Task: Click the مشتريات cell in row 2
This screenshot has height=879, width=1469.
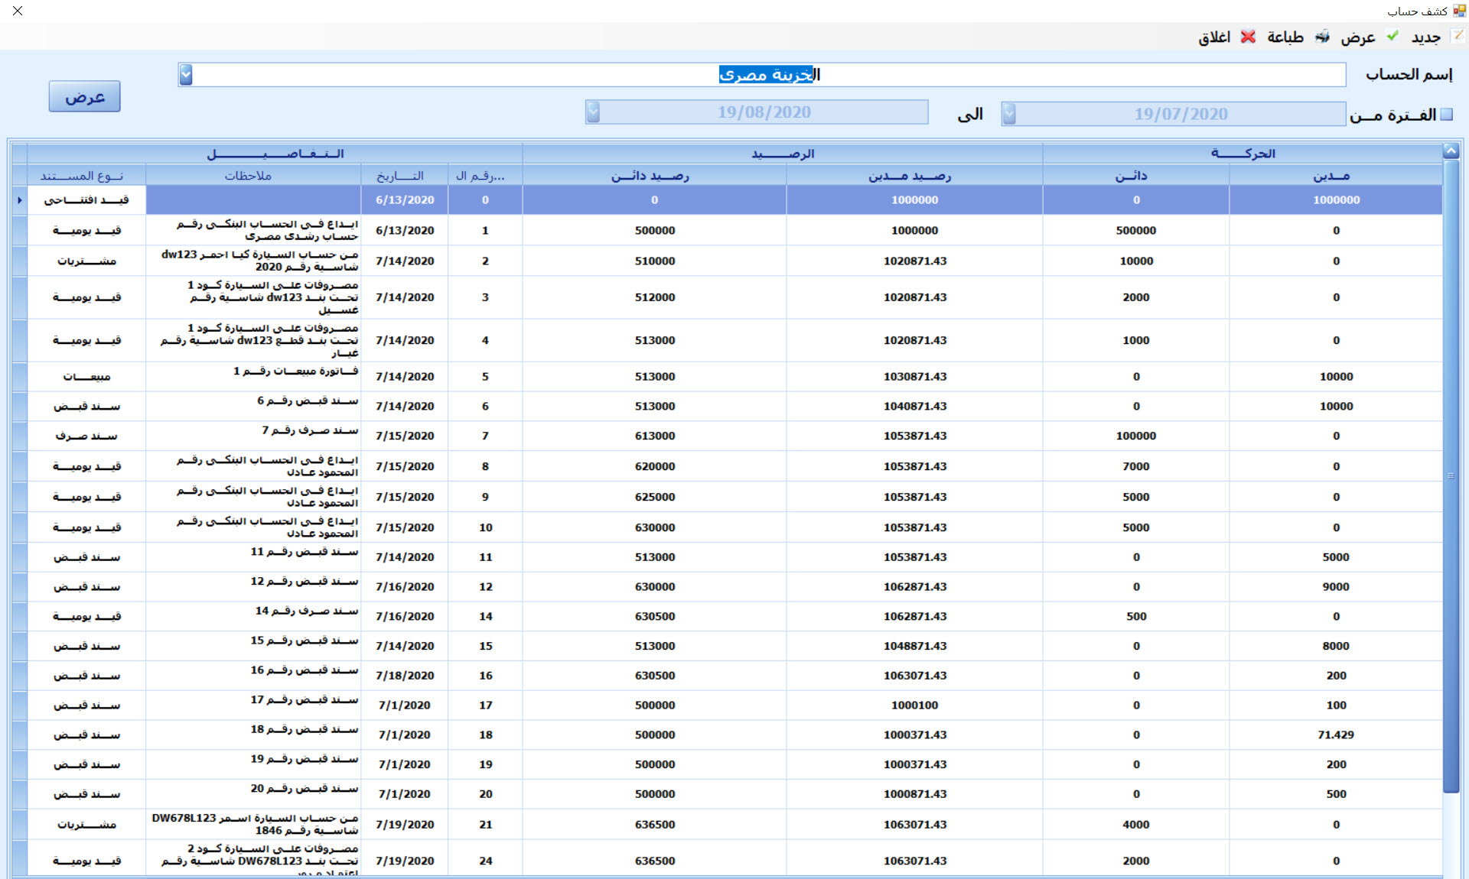Action: pyautogui.click(x=86, y=261)
